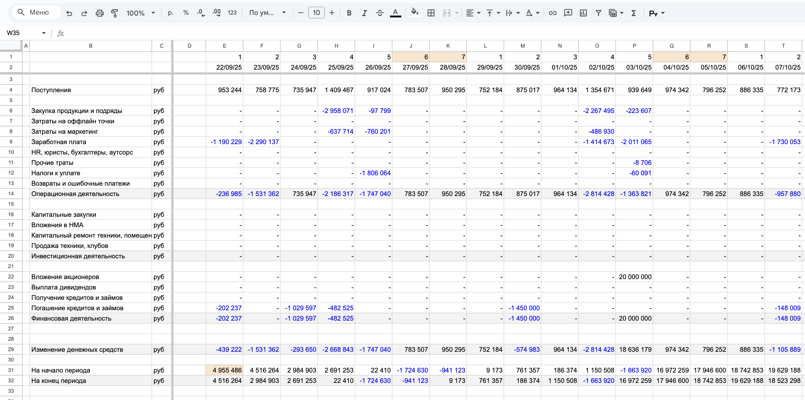Select cell Выплата дивидендов
This screenshot has height=400, width=805.
[91, 287]
